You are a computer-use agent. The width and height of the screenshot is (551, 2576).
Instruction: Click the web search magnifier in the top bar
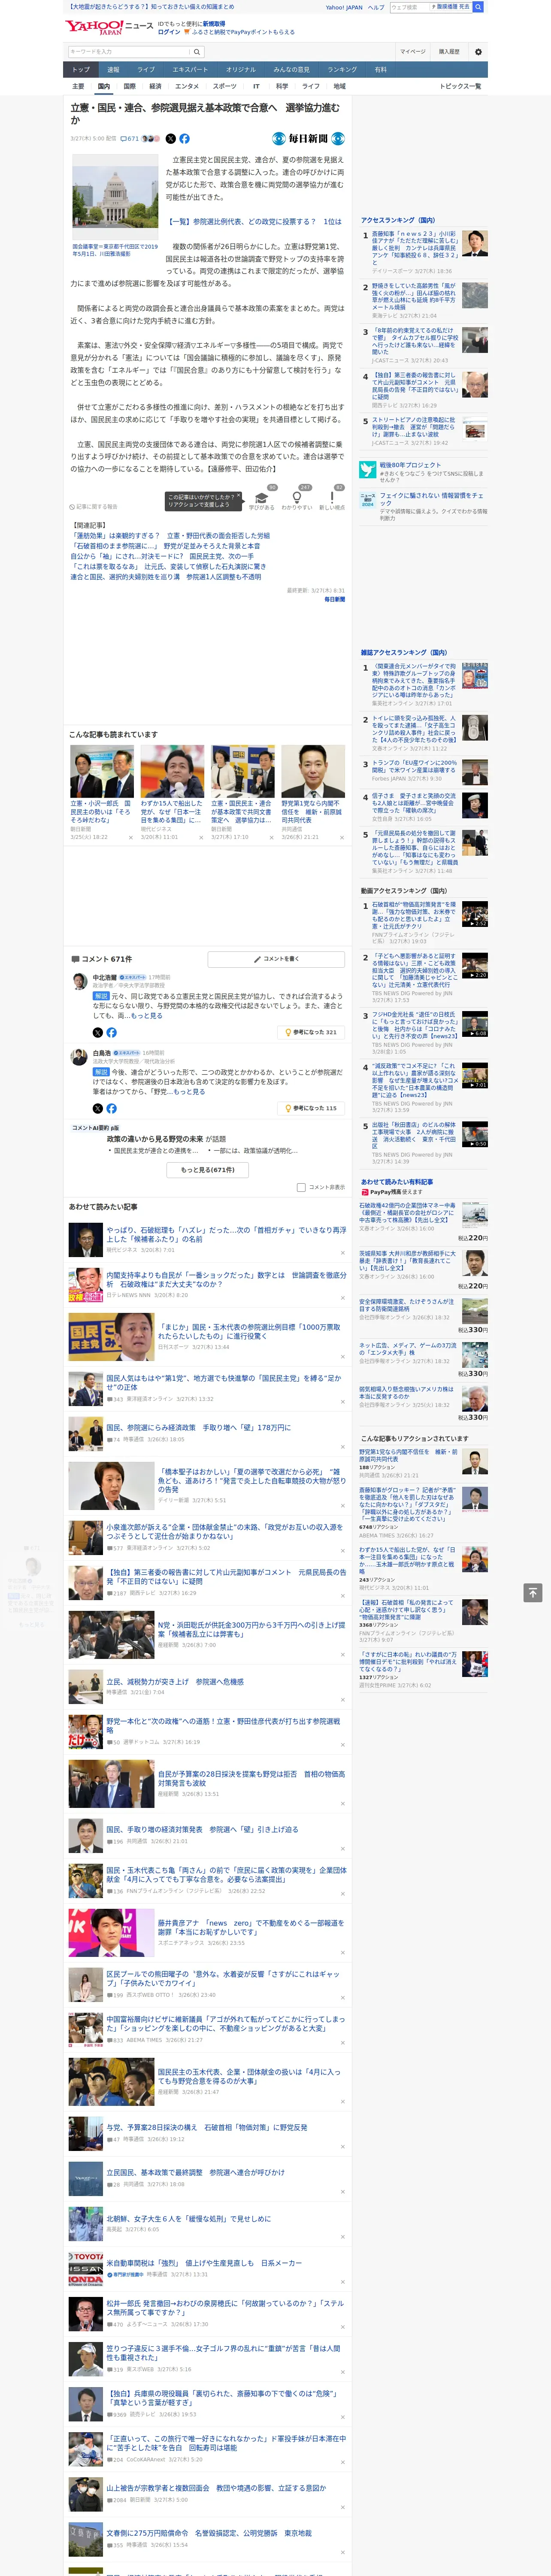click(x=478, y=7)
